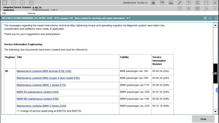Click the grayed status icon beside envelope
Viewport: 219px width, 123px height.
click(206, 8)
